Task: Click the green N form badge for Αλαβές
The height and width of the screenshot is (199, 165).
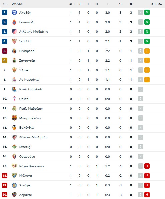Action: [x=147, y=12]
